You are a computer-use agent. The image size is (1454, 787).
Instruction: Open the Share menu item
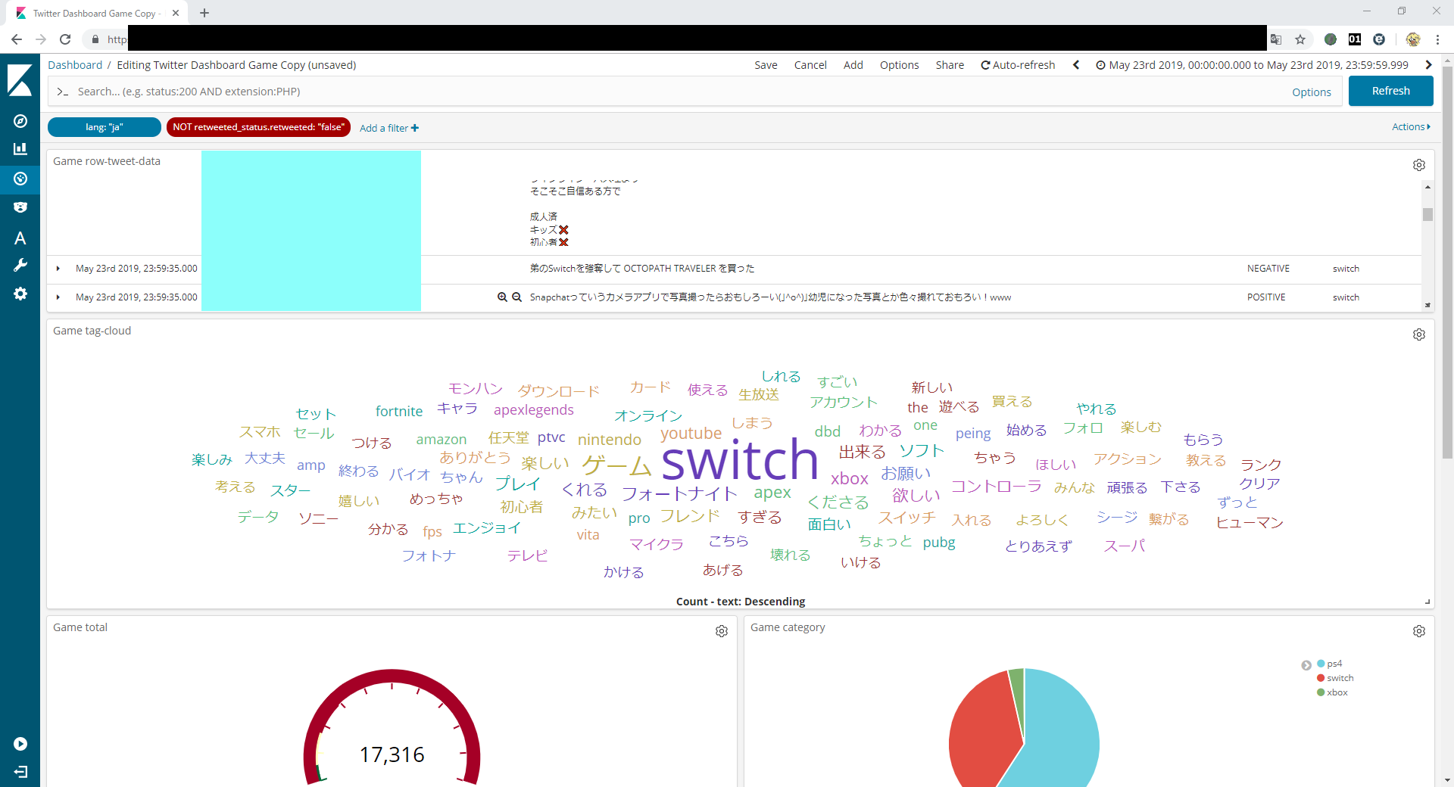click(x=949, y=65)
